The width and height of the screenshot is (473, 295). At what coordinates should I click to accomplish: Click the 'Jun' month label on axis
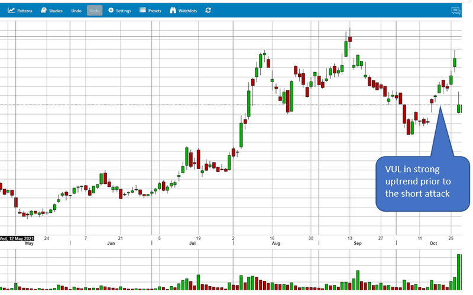pos(111,244)
